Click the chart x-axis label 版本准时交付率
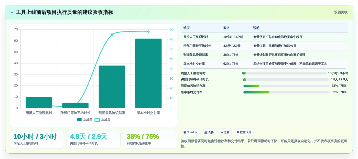This screenshot has height=159, width=358. [x=148, y=113]
